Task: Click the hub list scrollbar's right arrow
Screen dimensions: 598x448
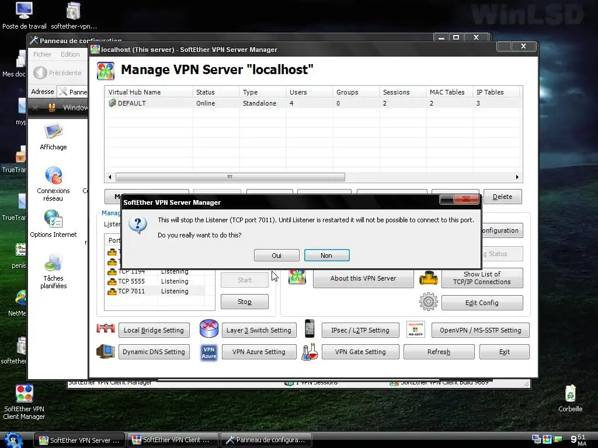Action: tap(517, 177)
